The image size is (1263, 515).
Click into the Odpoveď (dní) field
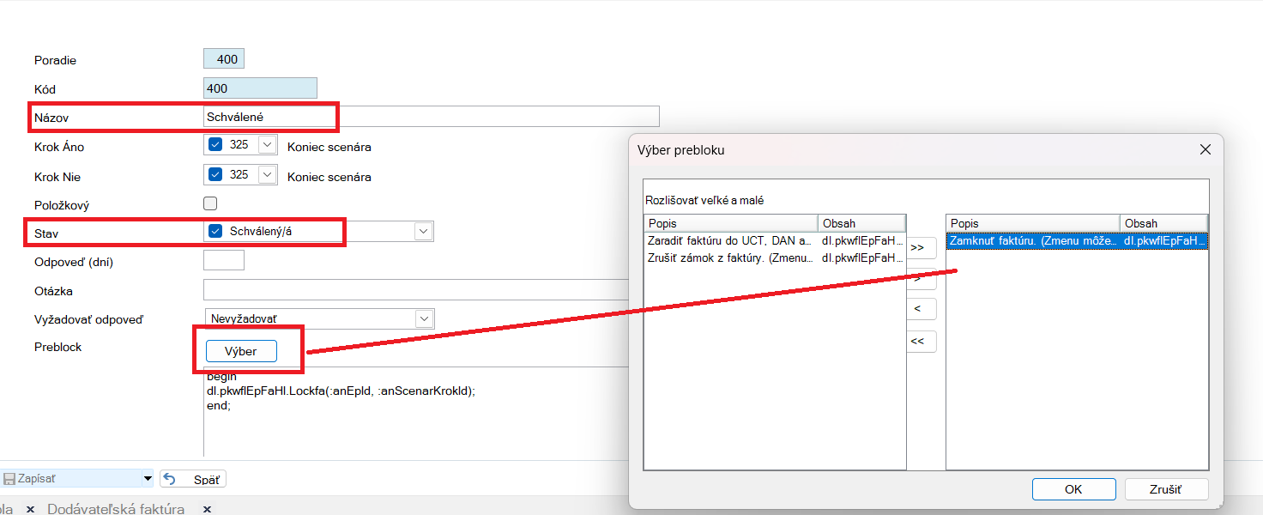coord(224,260)
